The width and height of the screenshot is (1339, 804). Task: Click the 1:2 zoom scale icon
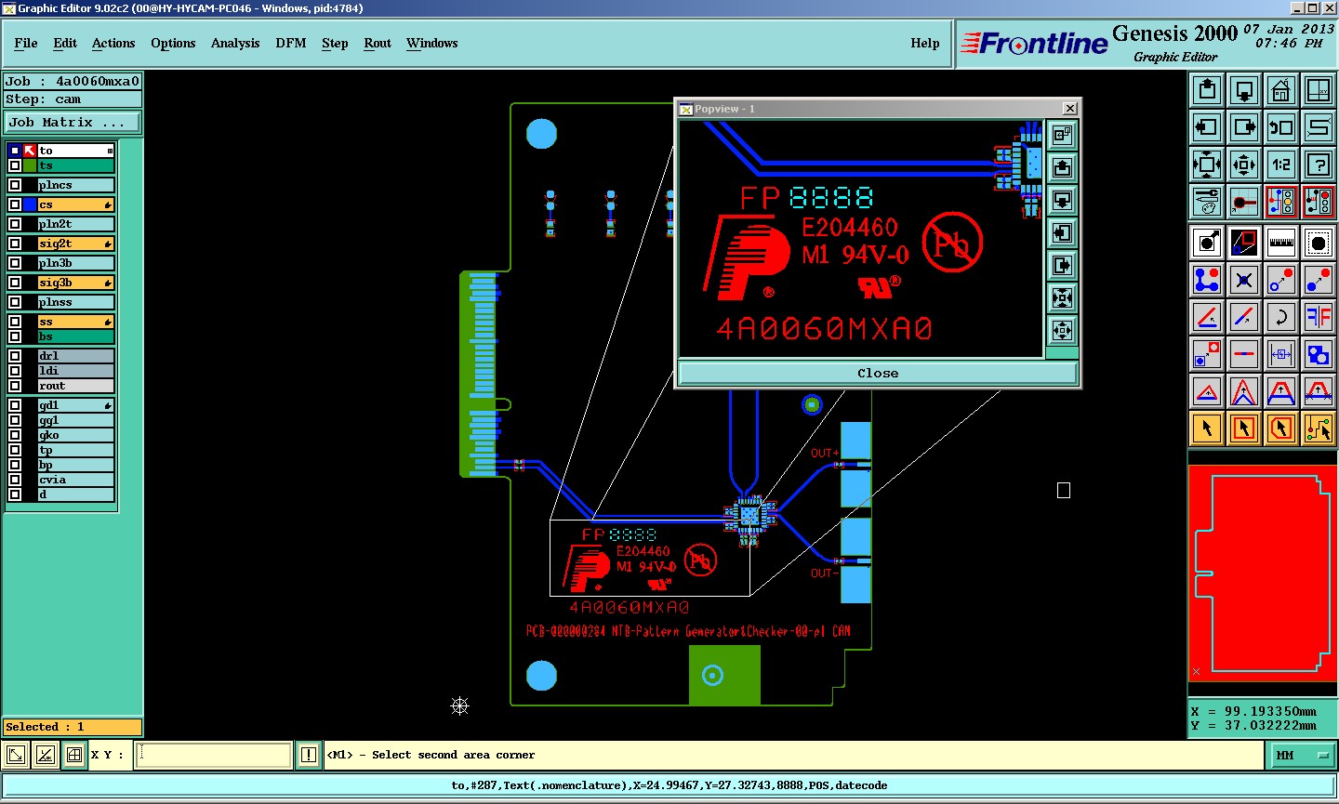tap(1281, 165)
